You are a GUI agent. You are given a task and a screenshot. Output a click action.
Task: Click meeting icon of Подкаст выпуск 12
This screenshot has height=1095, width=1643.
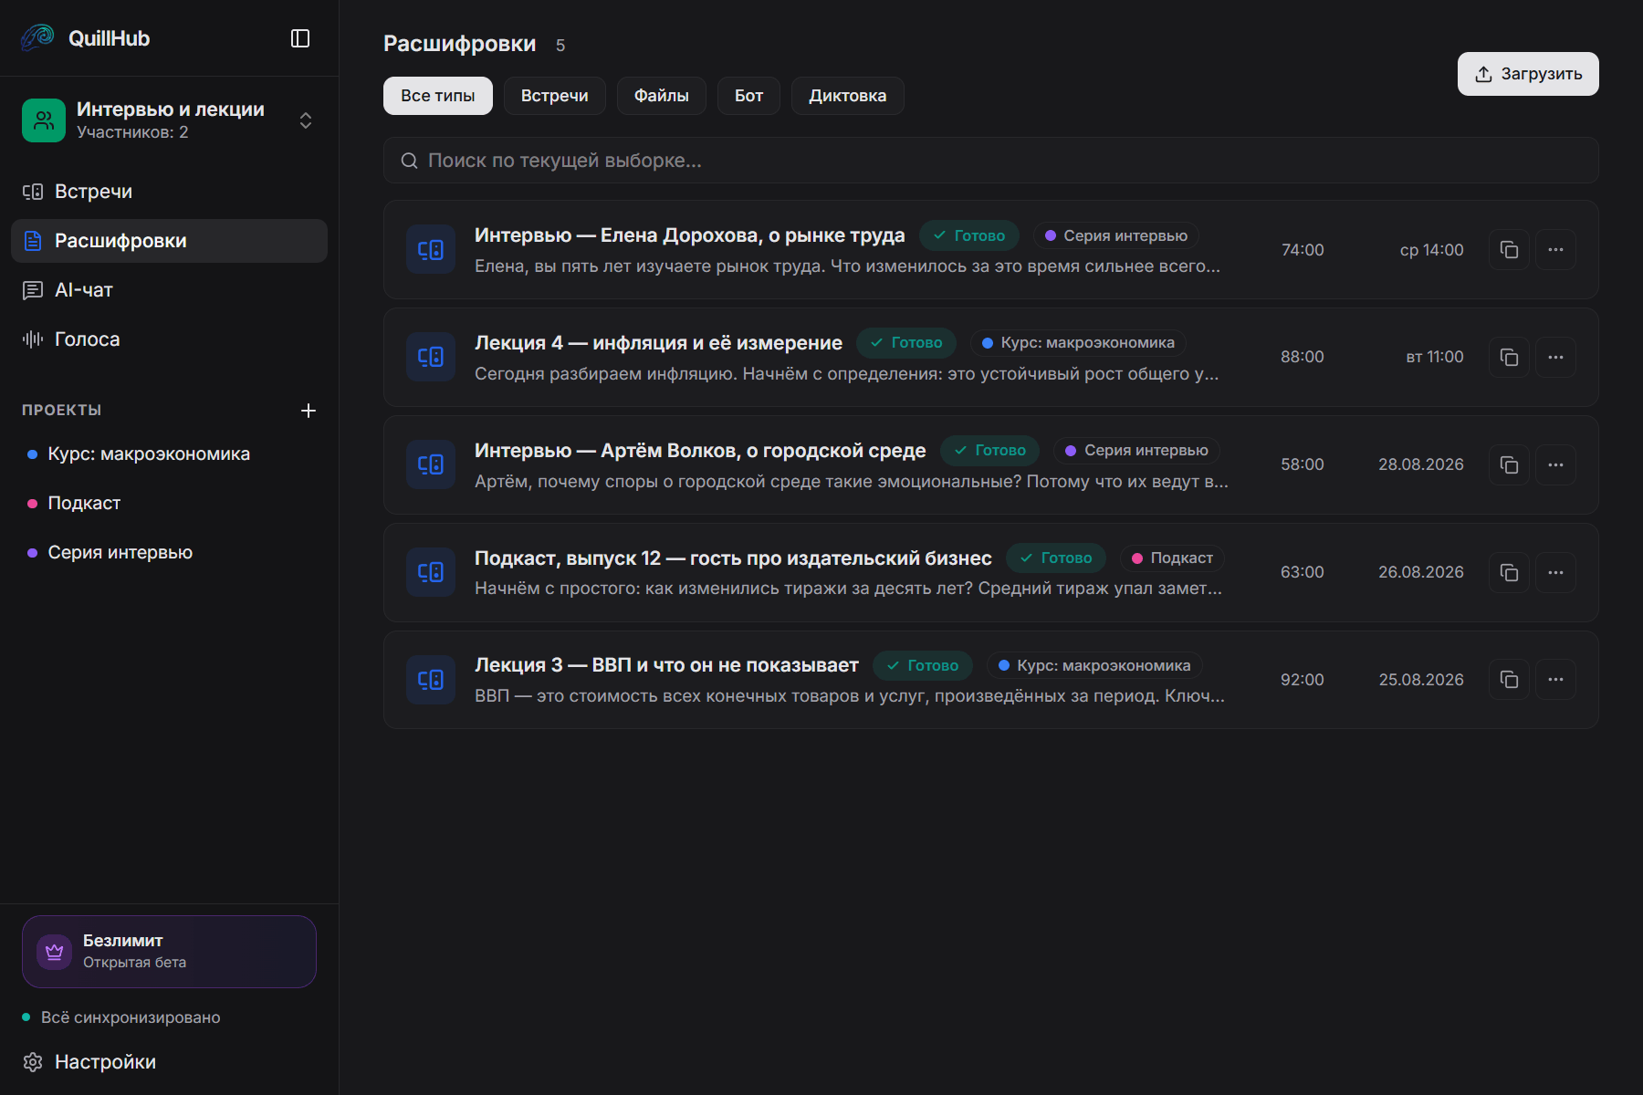[431, 572]
